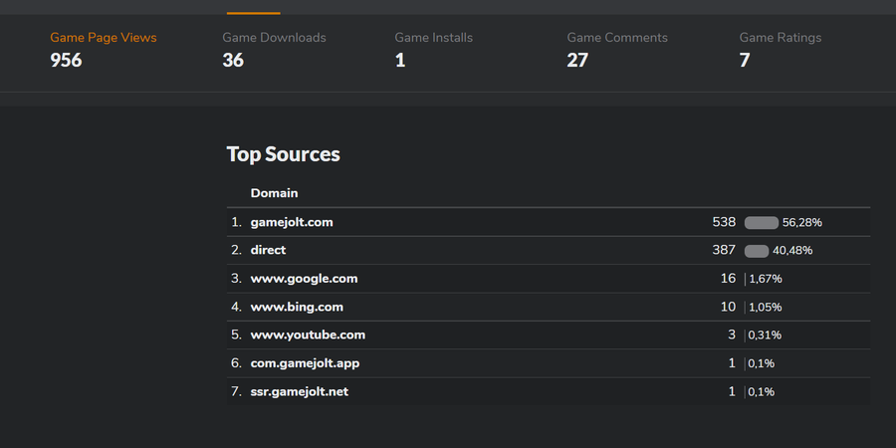
Task: Click the Domain column header
Action: (274, 193)
